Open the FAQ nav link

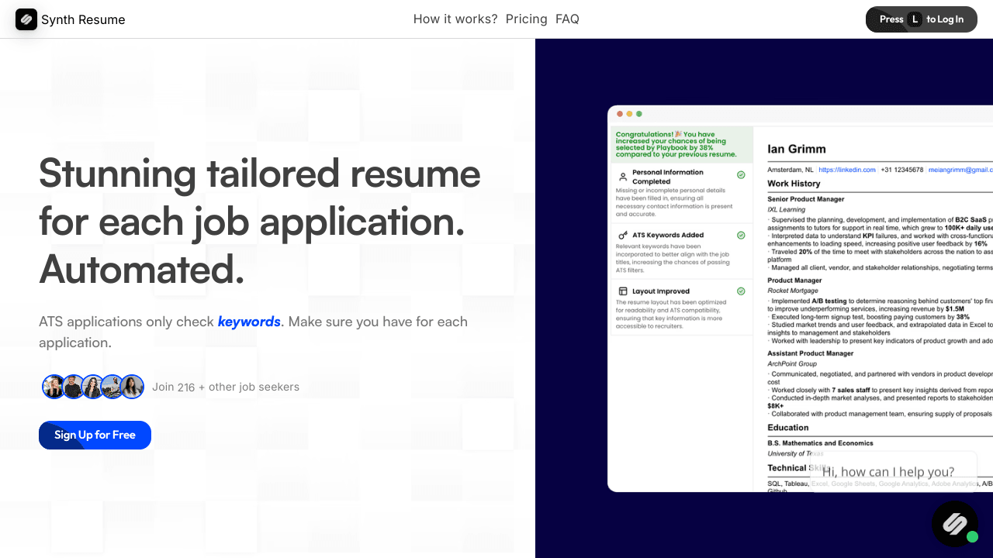(567, 19)
